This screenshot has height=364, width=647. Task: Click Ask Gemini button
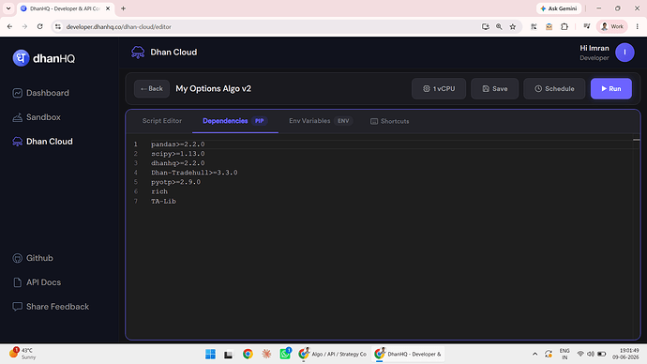559,8
